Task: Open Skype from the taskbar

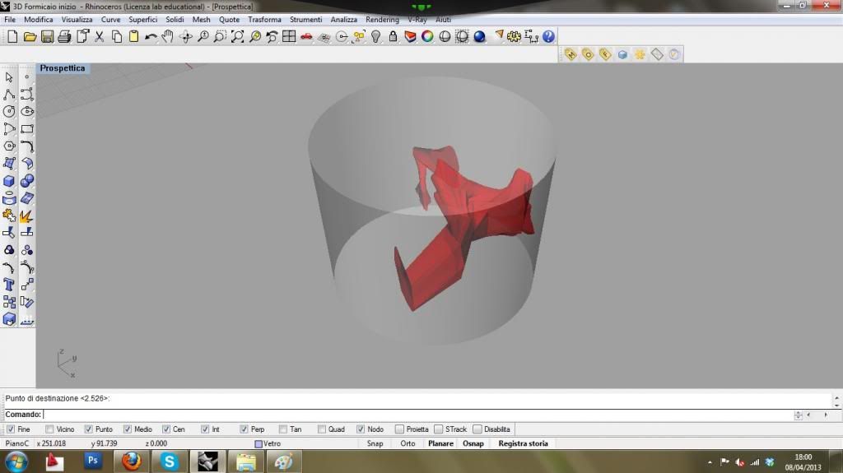Action: [170, 461]
